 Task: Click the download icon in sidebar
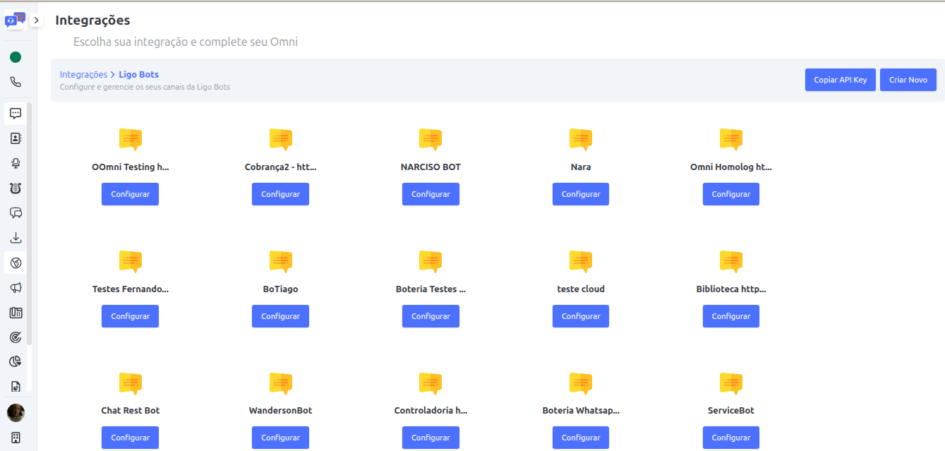click(16, 238)
